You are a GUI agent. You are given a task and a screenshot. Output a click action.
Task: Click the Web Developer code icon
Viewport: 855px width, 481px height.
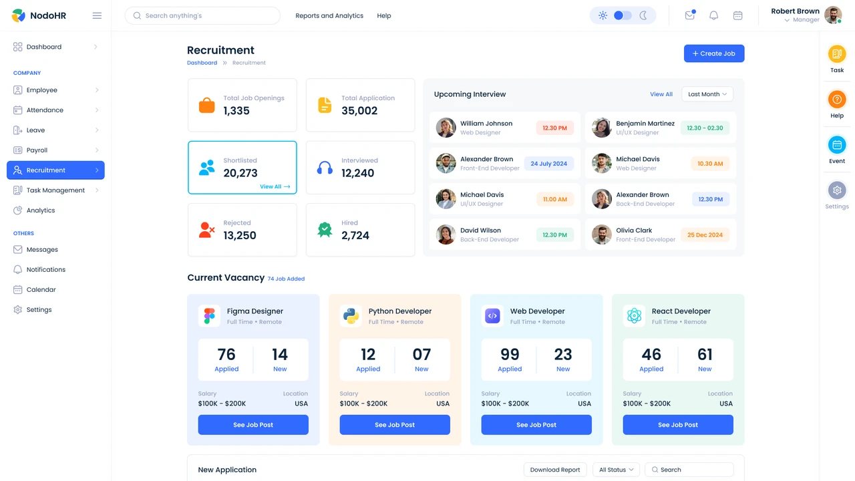[x=493, y=316]
